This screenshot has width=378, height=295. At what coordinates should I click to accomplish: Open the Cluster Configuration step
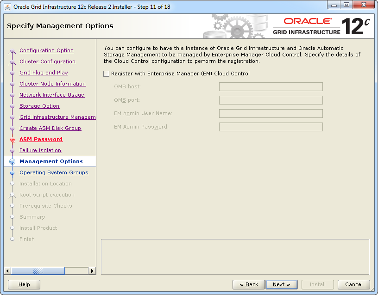point(47,61)
